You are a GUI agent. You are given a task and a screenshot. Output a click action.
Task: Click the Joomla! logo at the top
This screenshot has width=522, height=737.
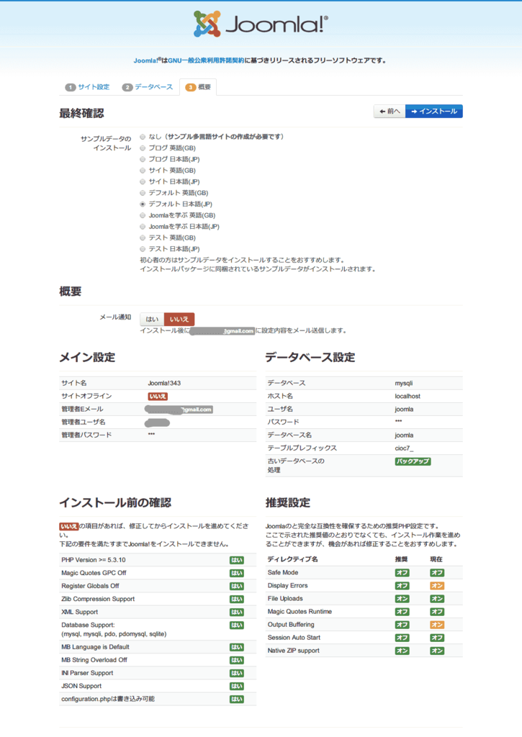point(261,24)
